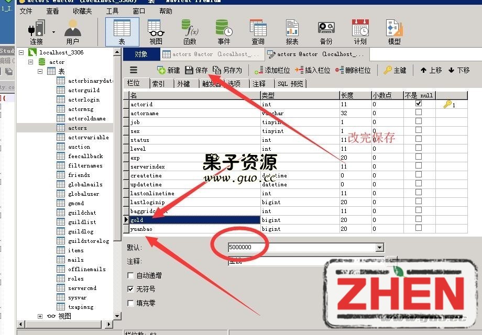Open the 连接 (Connection) toolbar icon

[x=36, y=31]
